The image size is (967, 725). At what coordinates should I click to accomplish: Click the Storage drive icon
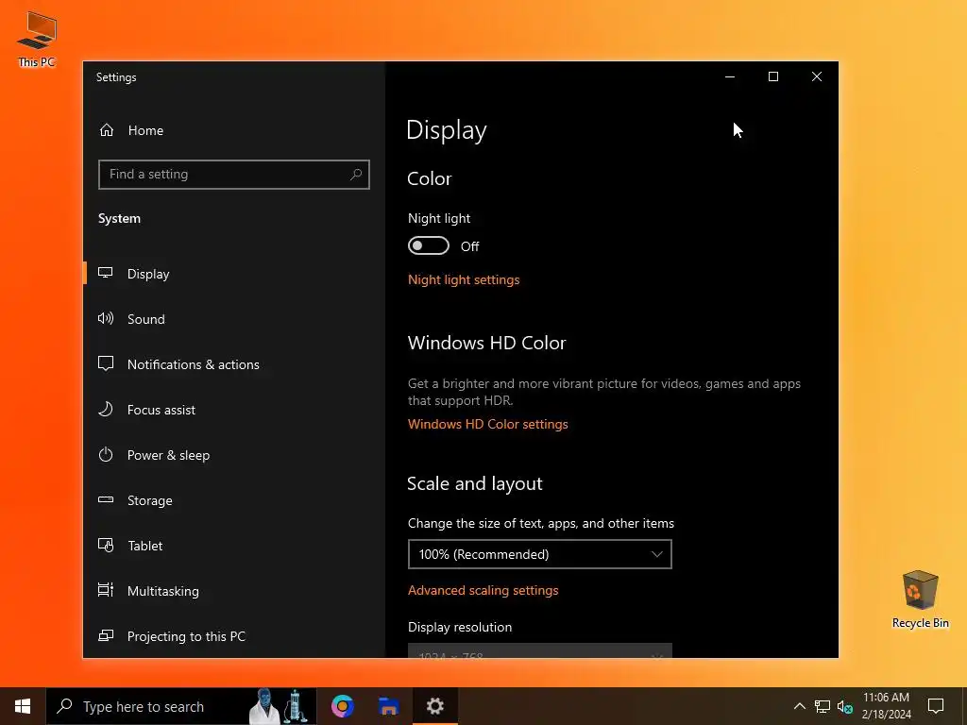106,500
